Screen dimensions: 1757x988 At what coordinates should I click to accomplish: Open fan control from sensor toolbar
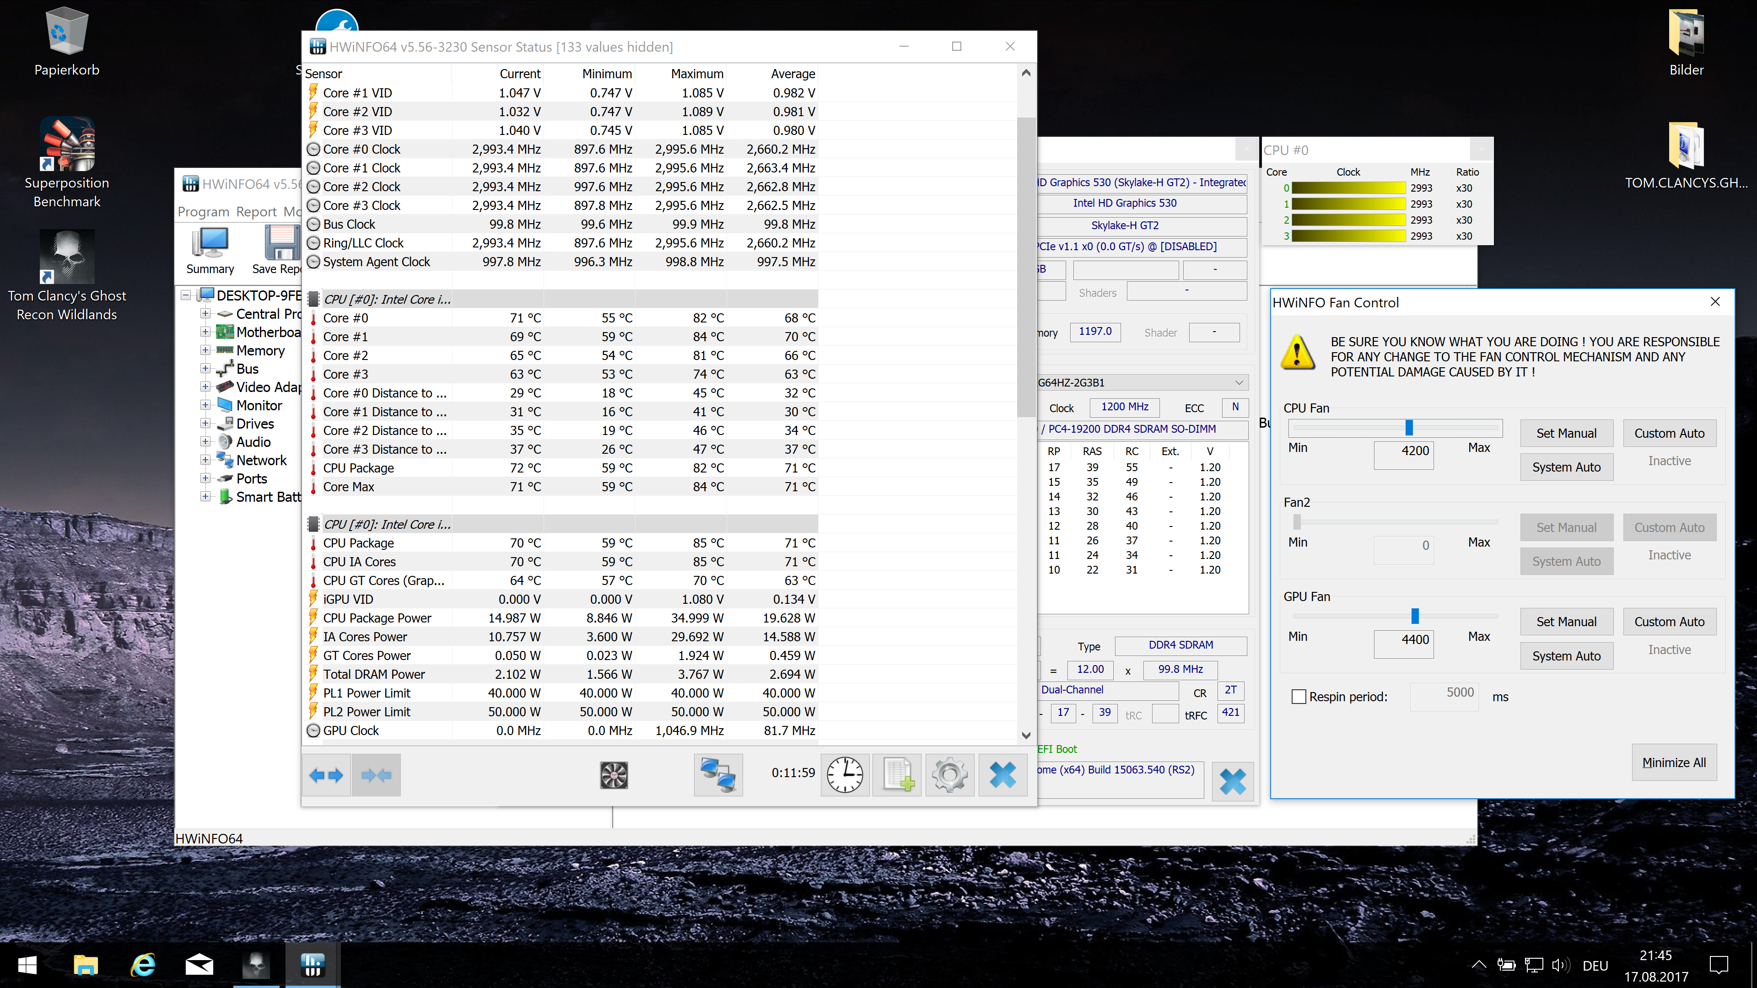click(614, 774)
